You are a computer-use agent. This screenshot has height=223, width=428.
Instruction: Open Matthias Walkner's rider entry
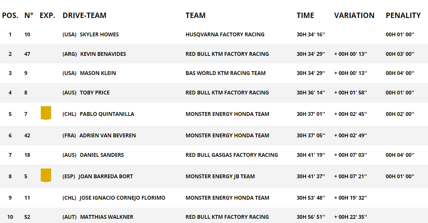(x=107, y=217)
